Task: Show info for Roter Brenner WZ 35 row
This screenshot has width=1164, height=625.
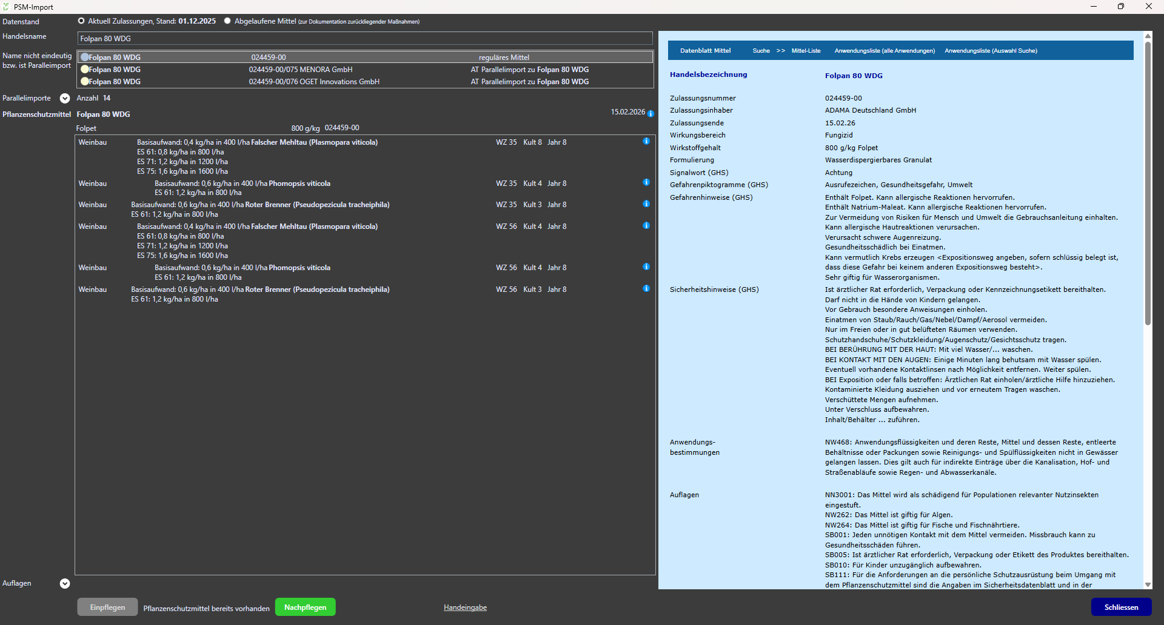Action: (646, 204)
